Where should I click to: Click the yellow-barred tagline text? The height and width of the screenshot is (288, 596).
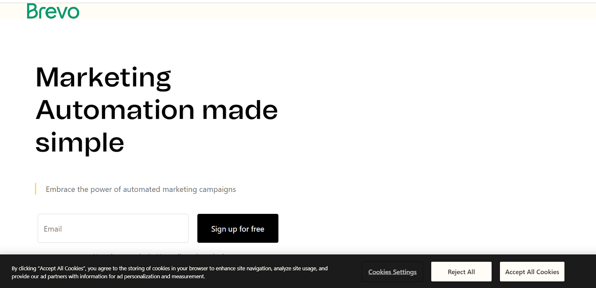pyautogui.click(x=140, y=189)
